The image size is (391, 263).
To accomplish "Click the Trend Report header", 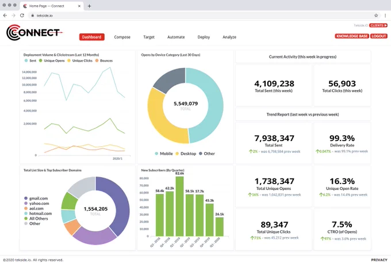I will point(302,115).
